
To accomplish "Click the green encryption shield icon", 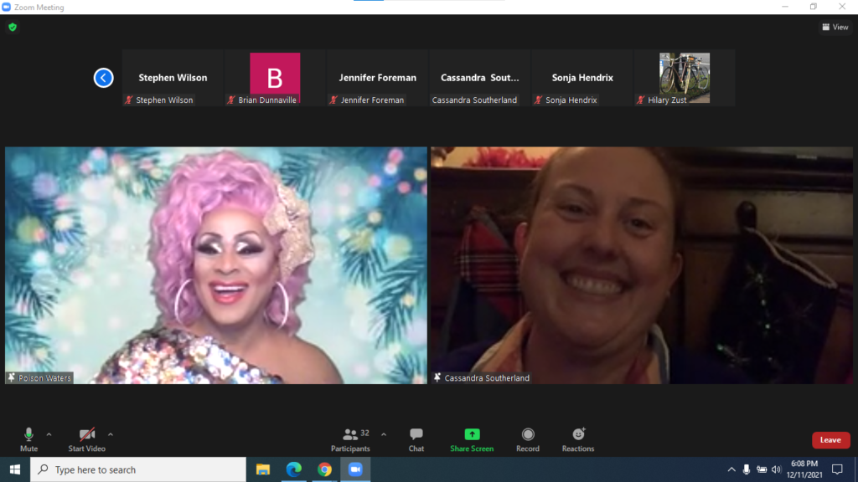I will click(x=13, y=27).
